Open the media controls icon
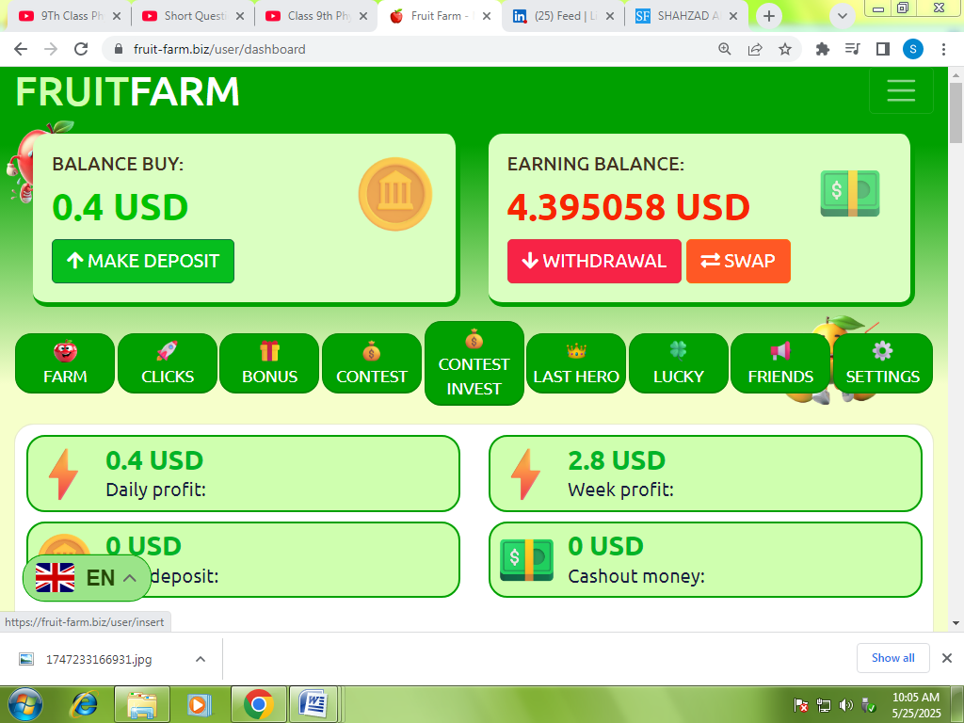 point(853,49)
